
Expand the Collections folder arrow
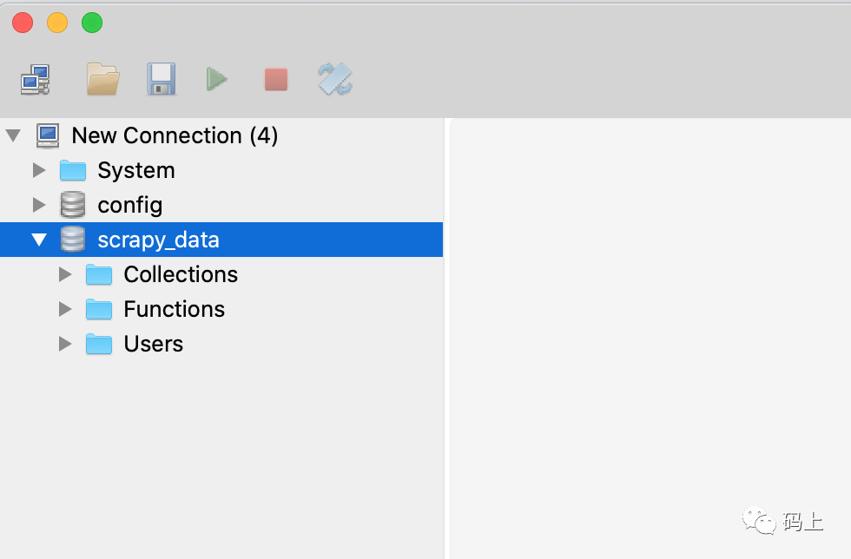pos(65,274)
